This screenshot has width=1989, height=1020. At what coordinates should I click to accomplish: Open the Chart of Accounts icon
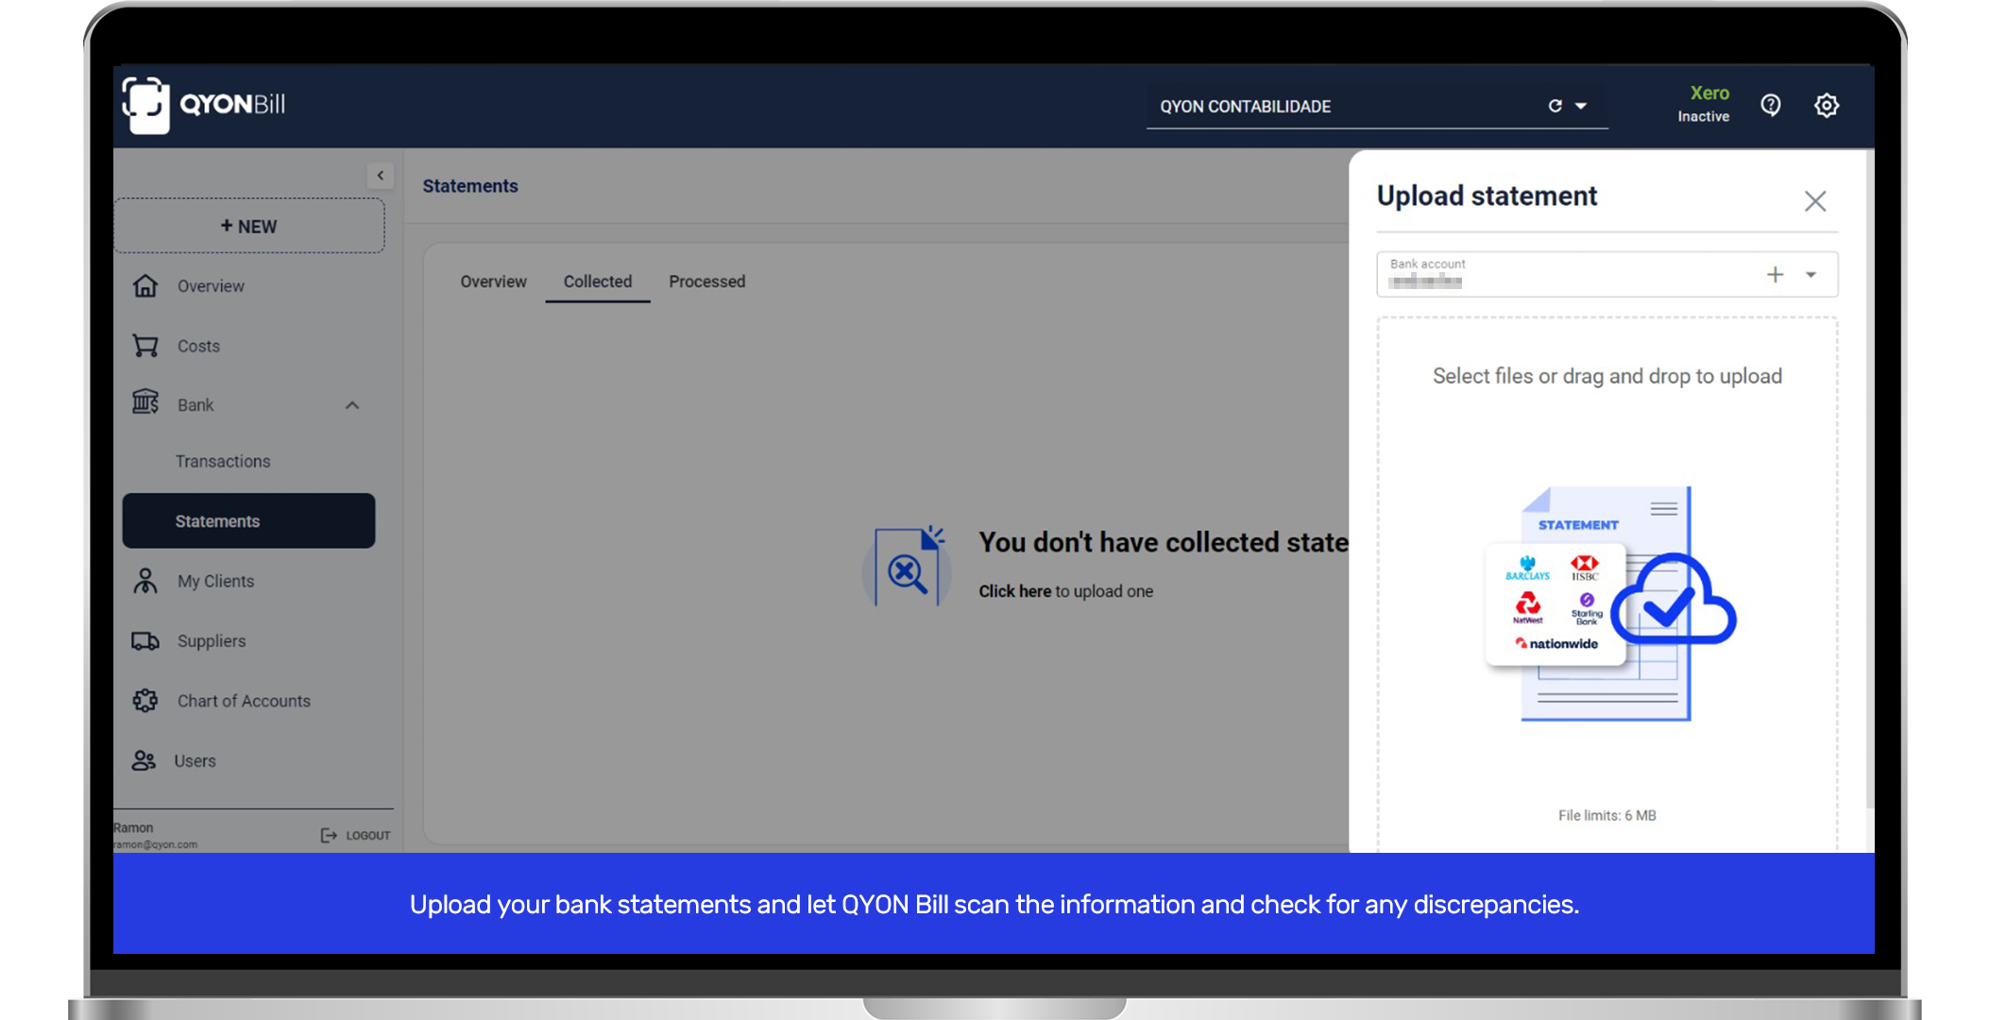pos(145,700)
